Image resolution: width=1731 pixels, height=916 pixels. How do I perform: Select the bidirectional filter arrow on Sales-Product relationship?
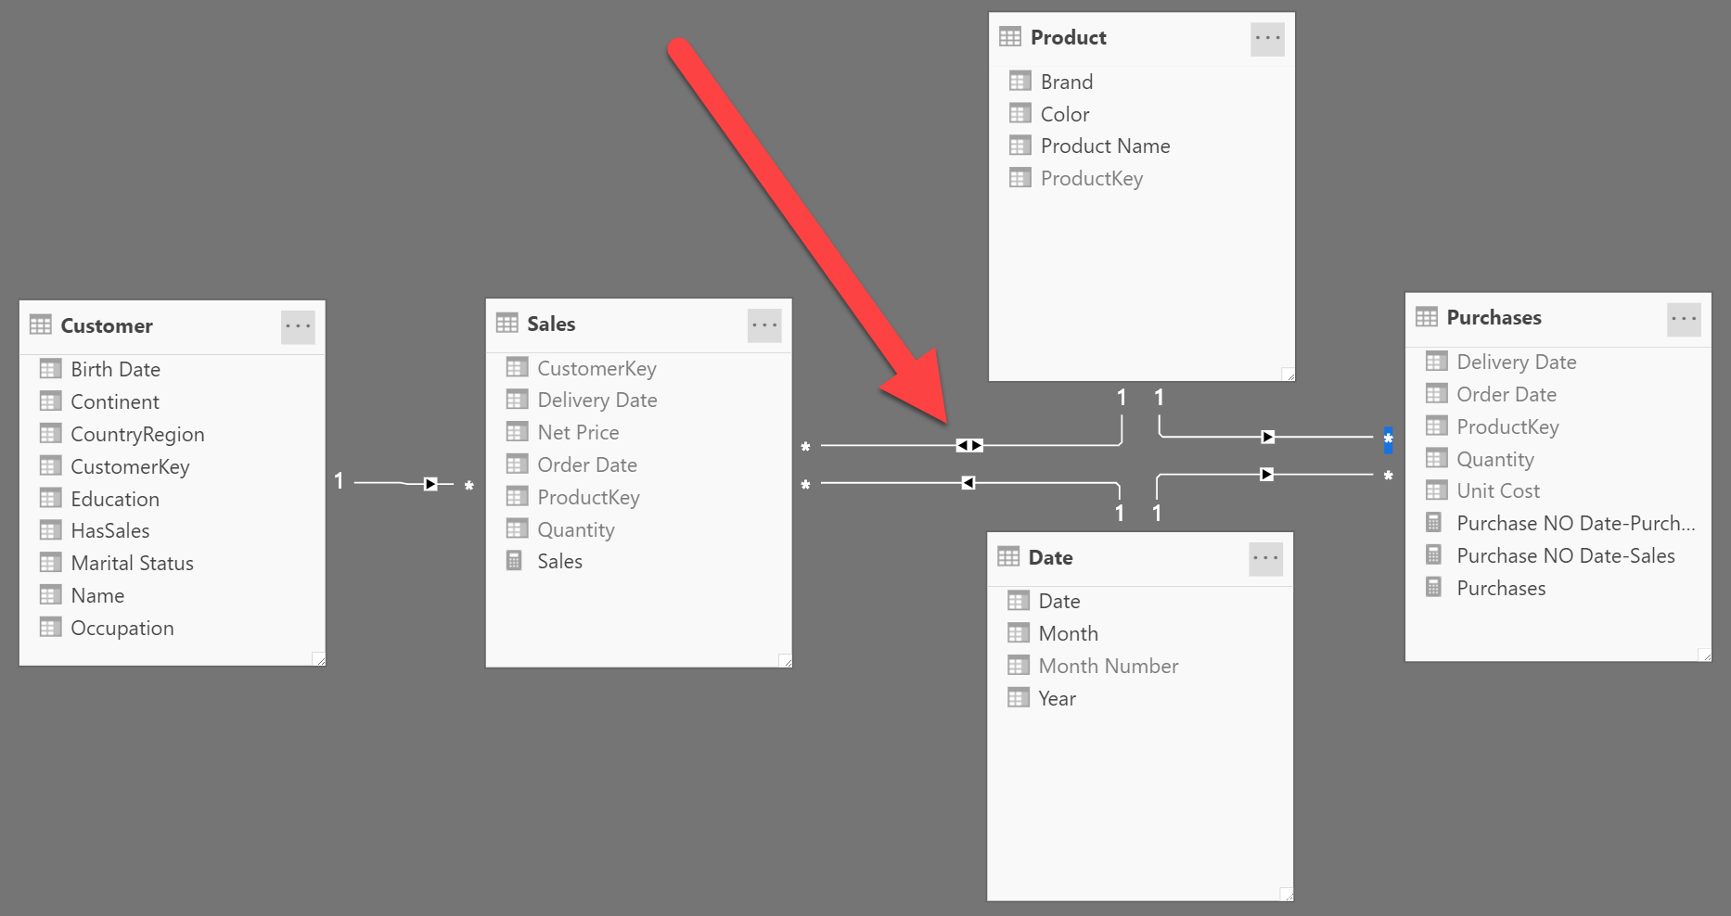(969, 446)
